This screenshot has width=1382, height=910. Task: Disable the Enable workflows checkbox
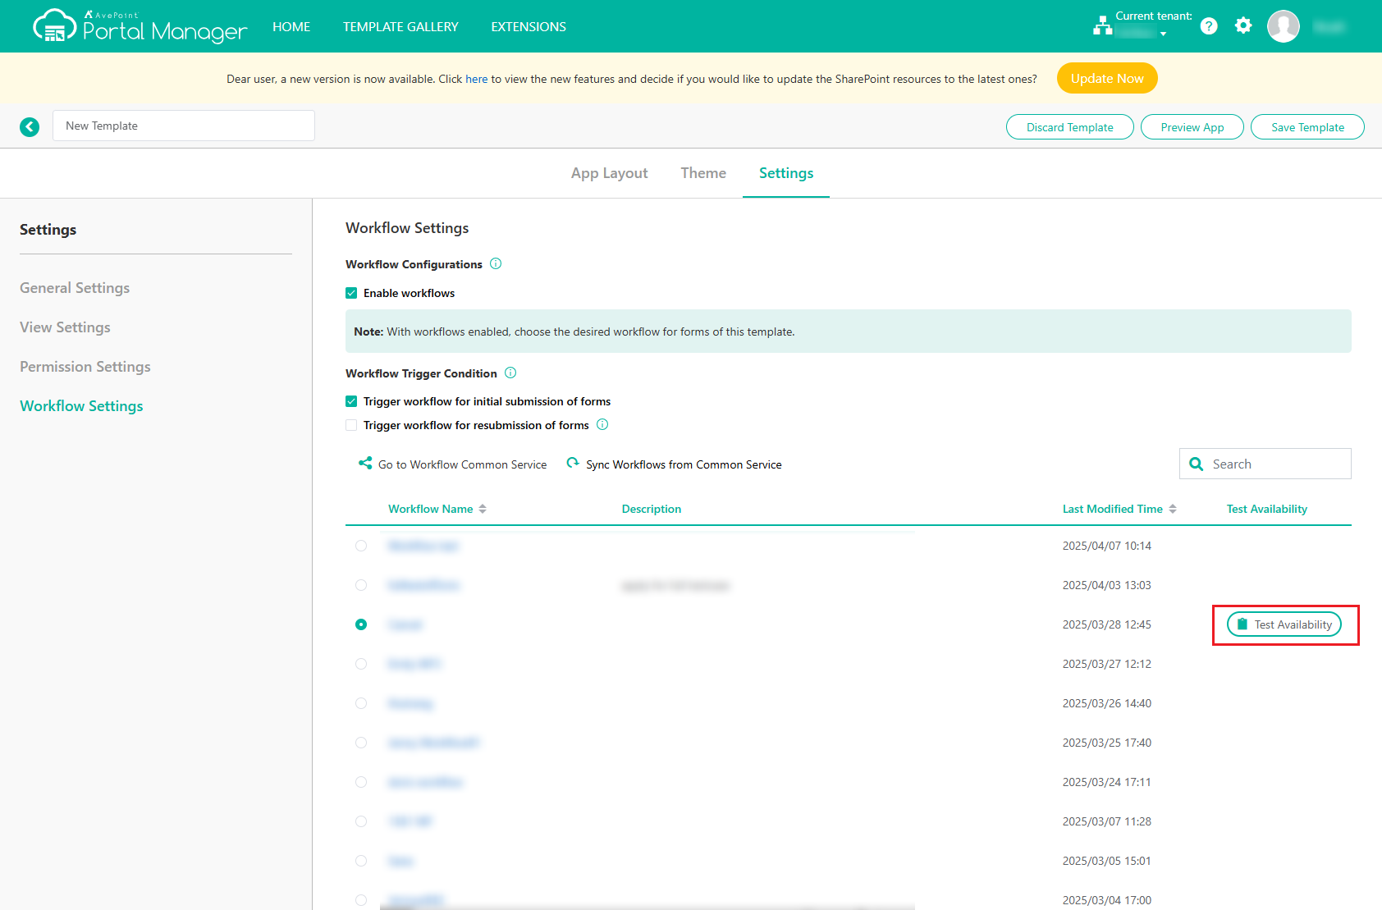click(x=351, y=293)
